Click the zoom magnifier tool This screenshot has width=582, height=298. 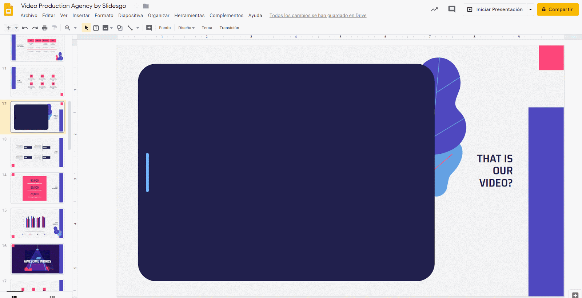[67, 28]
